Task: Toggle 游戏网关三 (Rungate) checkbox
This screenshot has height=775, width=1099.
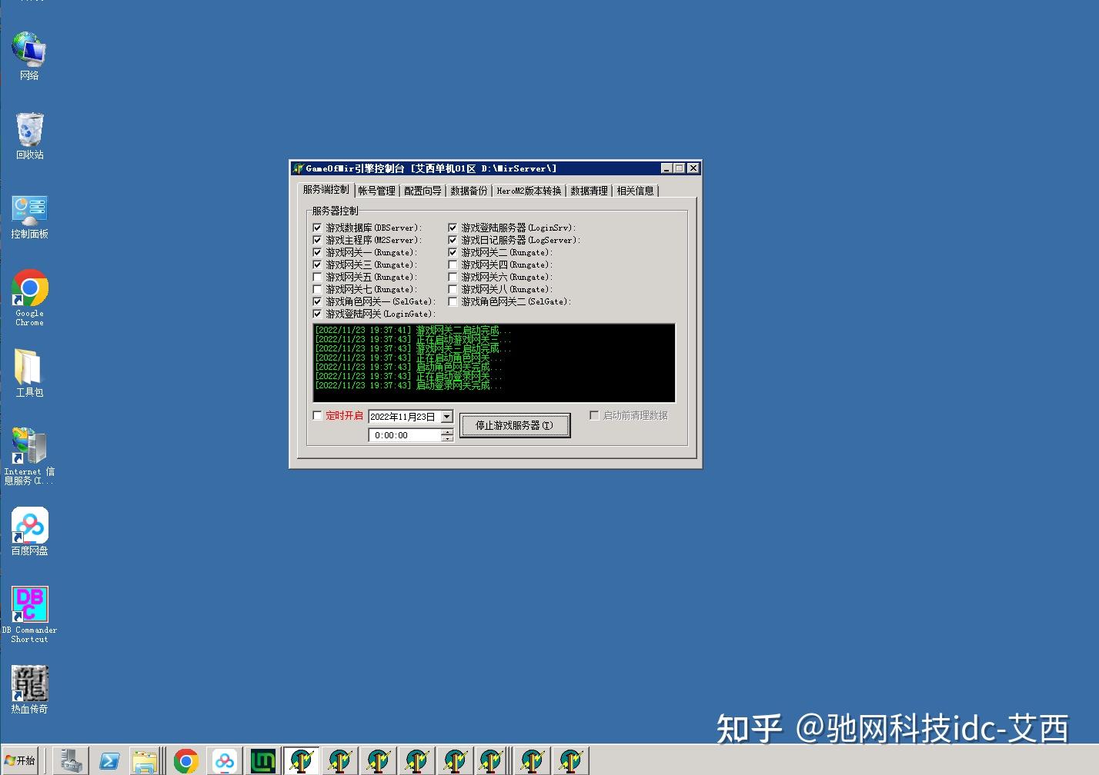Action: pos(317,264)
